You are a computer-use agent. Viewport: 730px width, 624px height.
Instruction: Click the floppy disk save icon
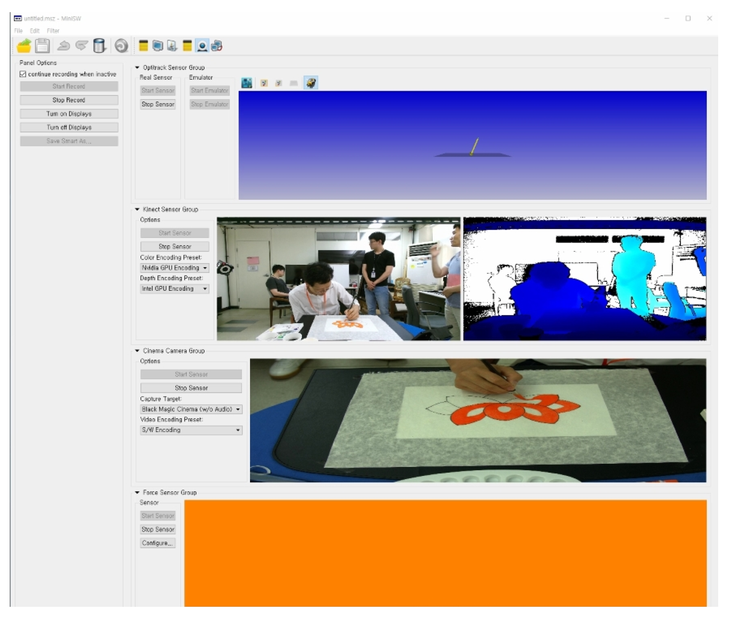click(42, 46)
